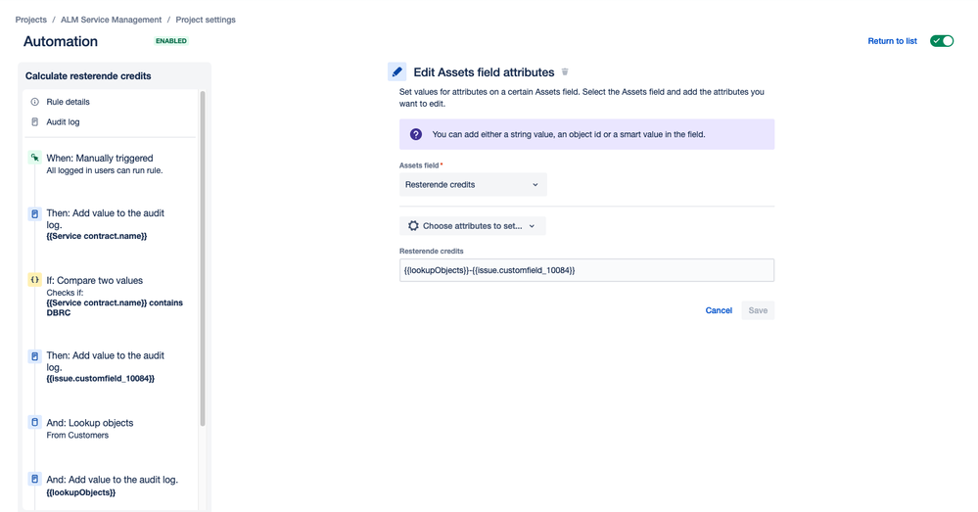
Task: Disable the automation rule toggle switch
Action: (942, 41)
